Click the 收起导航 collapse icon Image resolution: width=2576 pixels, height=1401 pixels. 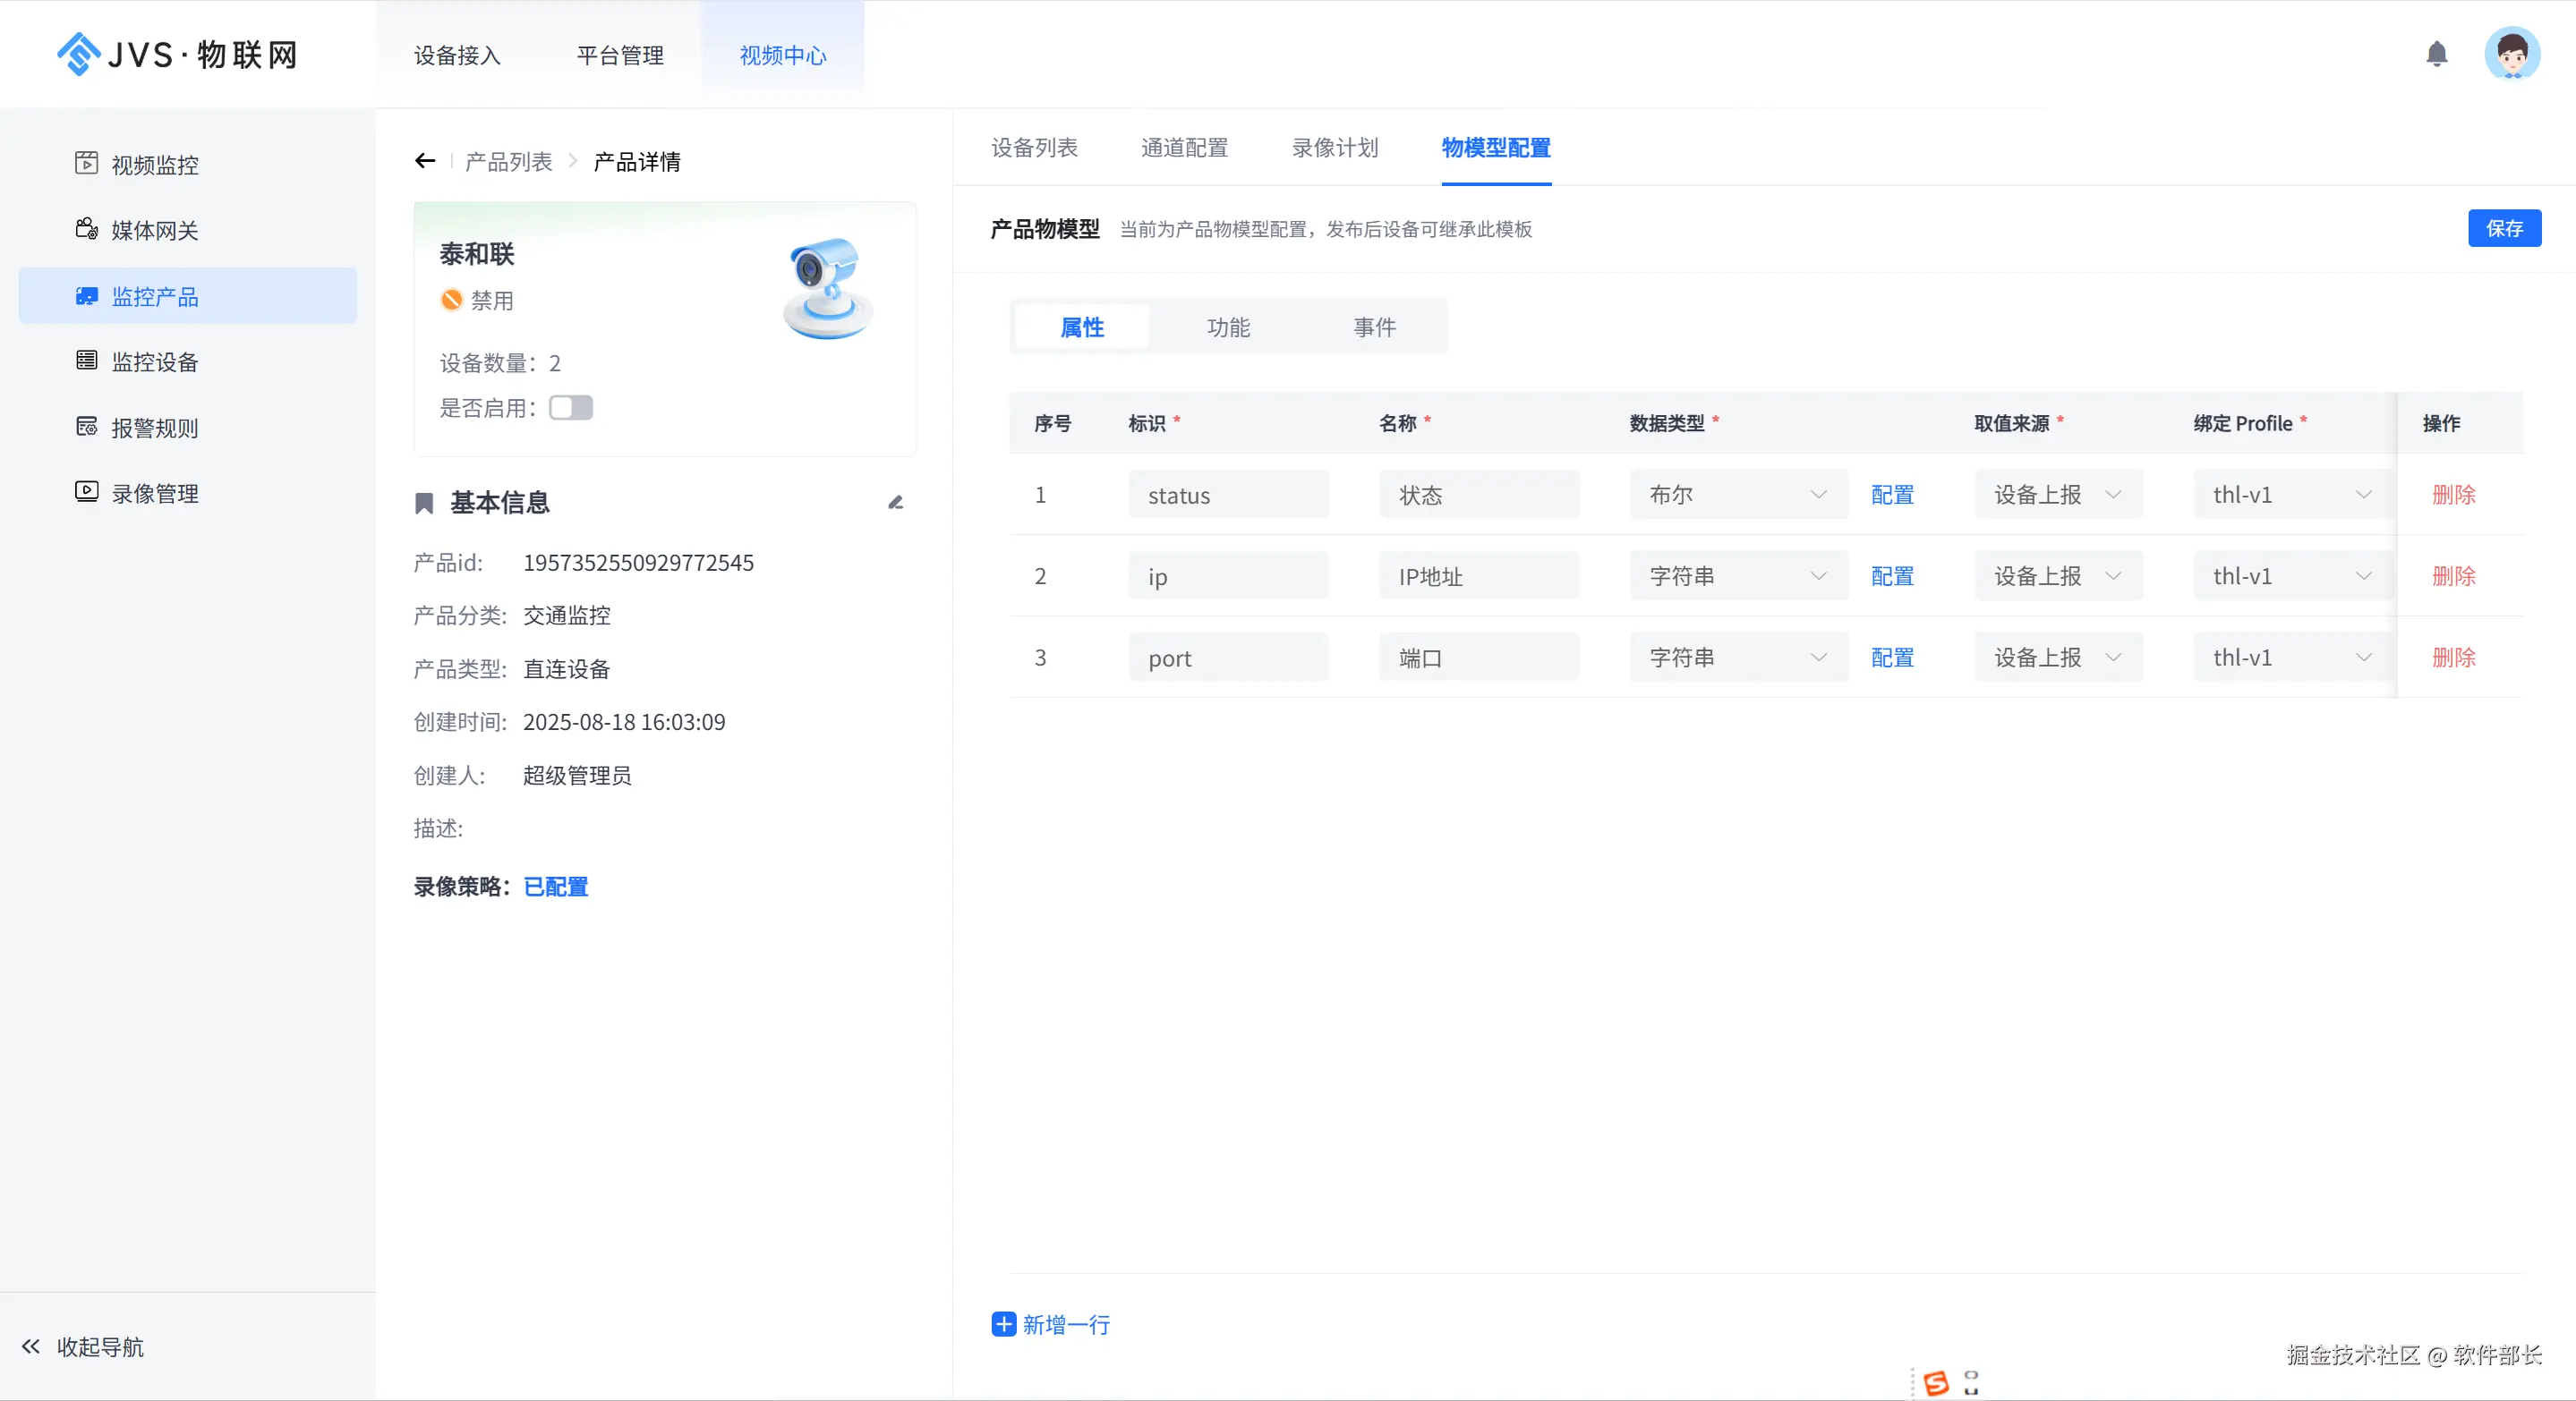31,1346
